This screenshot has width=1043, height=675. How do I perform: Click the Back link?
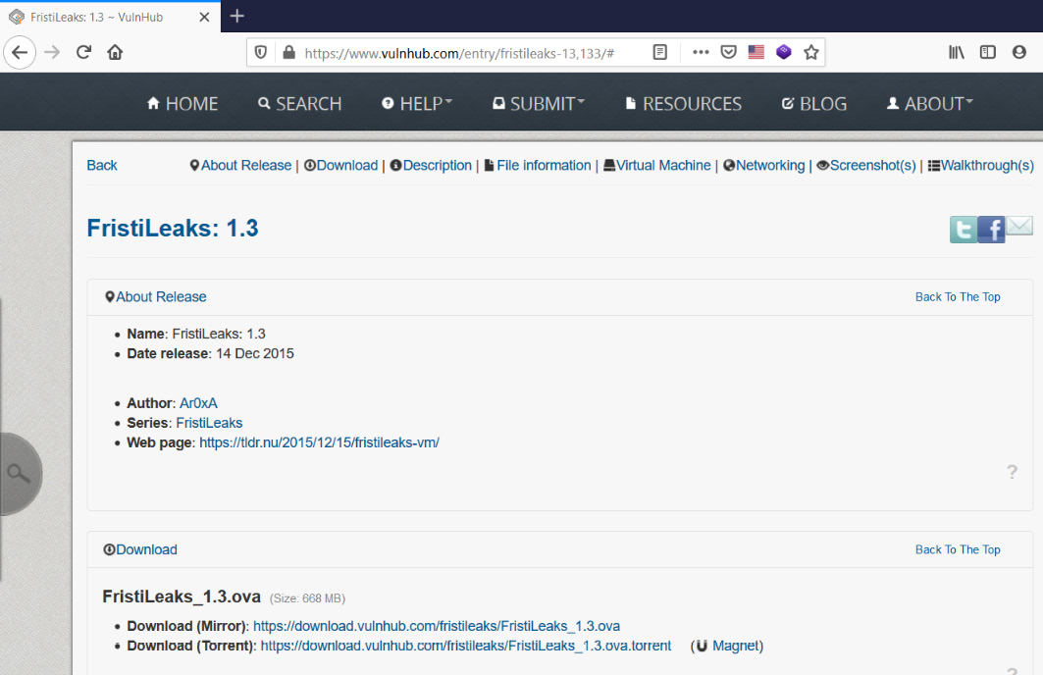click(102, 165)
